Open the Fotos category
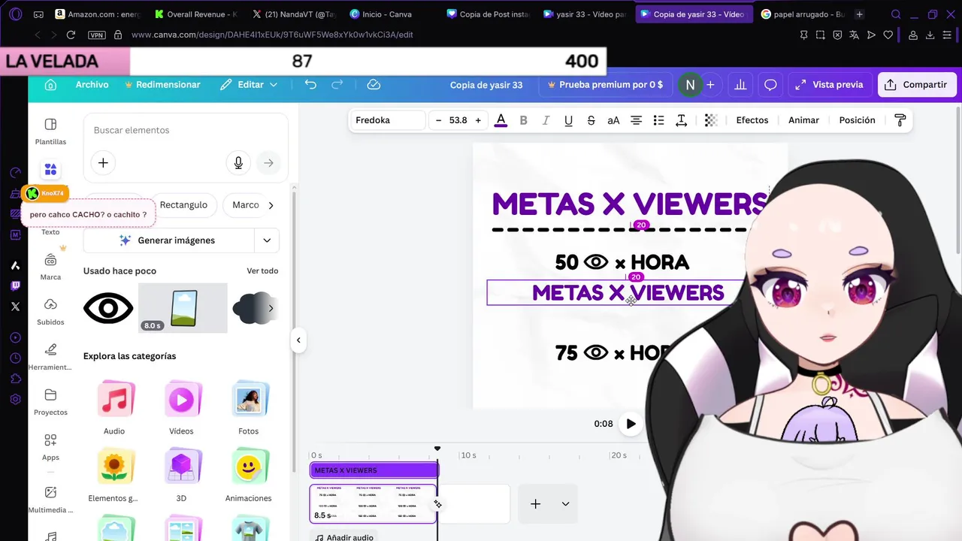The height and width of the screenshot is (541, 962). click(x=248, y=409)
